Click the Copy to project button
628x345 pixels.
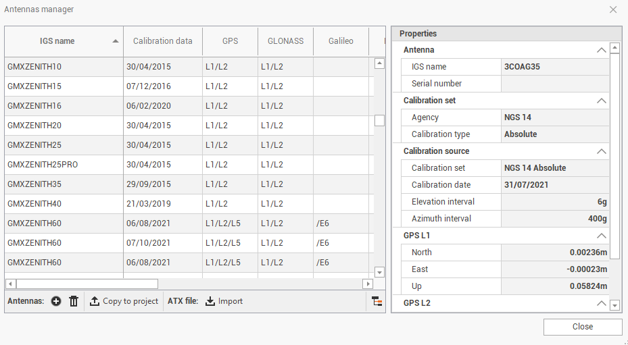(124, 301)
